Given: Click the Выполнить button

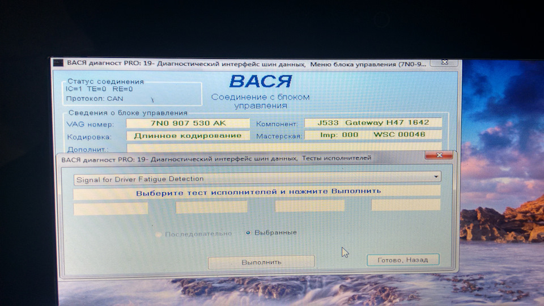Looking at the screenshot, I should 261,262.
